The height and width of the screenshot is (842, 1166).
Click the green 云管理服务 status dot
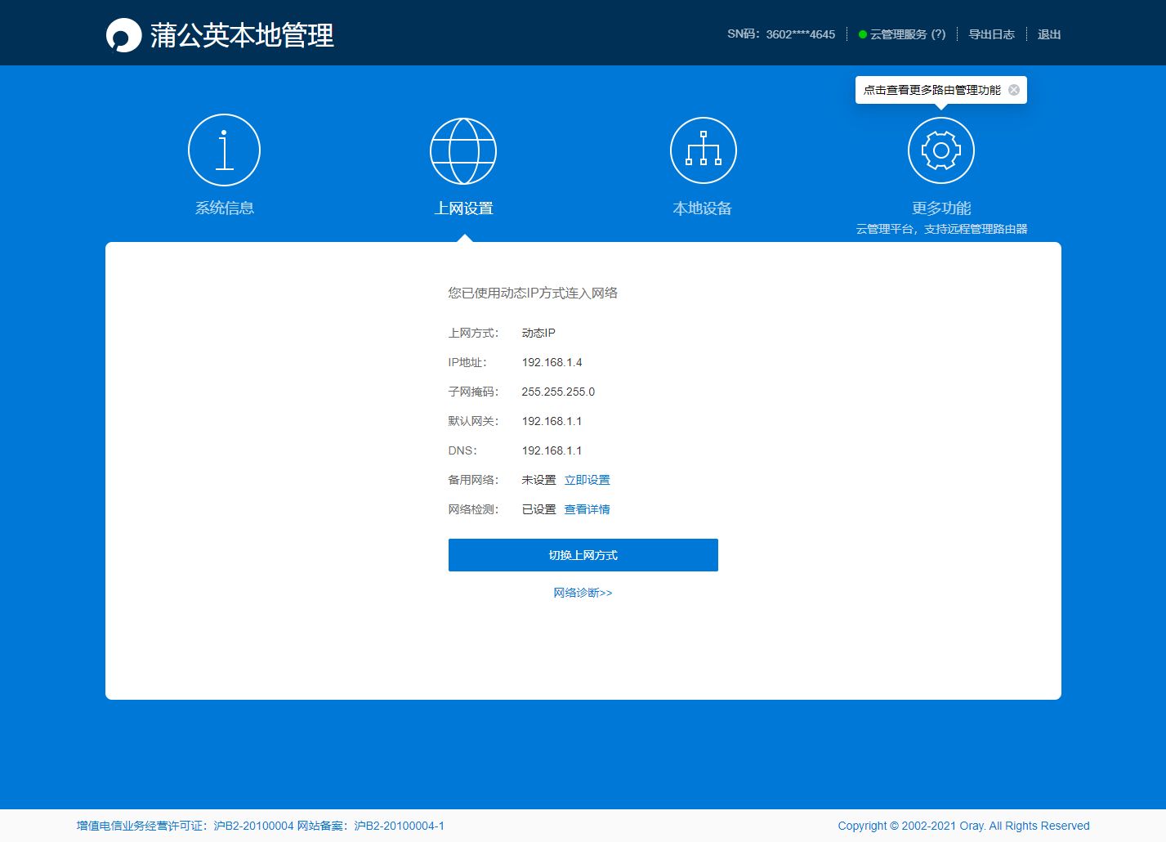point(863,34)
